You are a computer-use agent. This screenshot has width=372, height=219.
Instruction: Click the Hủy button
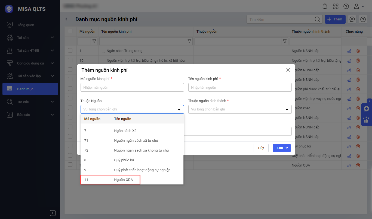tap(261, 148)
